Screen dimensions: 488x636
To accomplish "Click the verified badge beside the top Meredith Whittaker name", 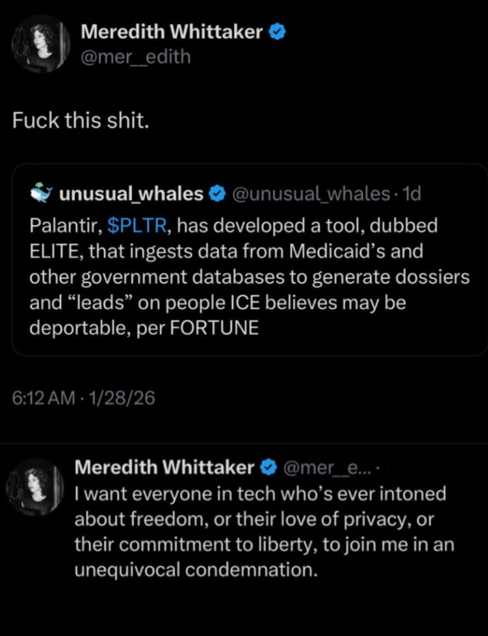I will click(278, 32).
